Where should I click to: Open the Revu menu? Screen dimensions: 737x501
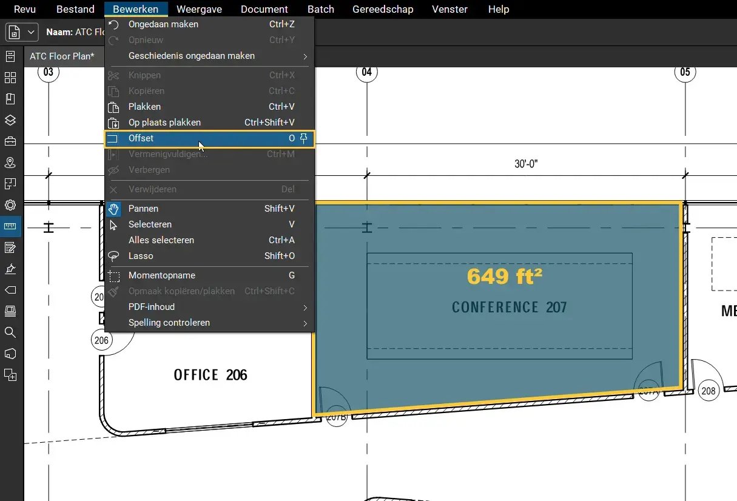pos(24,9)
